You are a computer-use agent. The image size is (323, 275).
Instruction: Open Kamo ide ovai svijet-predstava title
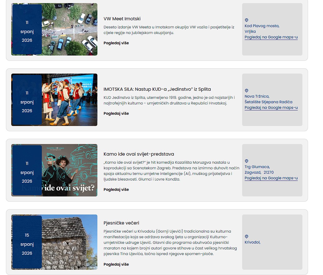point(139,154)
